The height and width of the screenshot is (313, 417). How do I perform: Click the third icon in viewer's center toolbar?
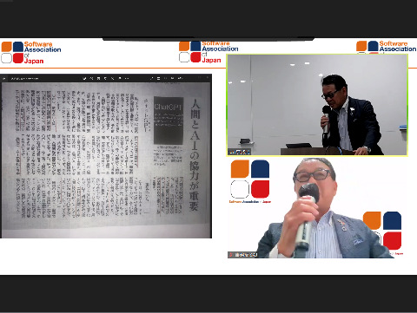(98, 78)
